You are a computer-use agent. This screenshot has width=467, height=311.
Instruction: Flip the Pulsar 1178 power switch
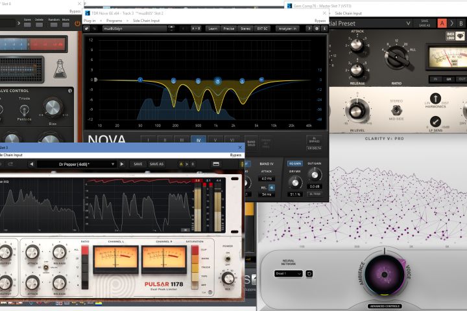(228, 259)
